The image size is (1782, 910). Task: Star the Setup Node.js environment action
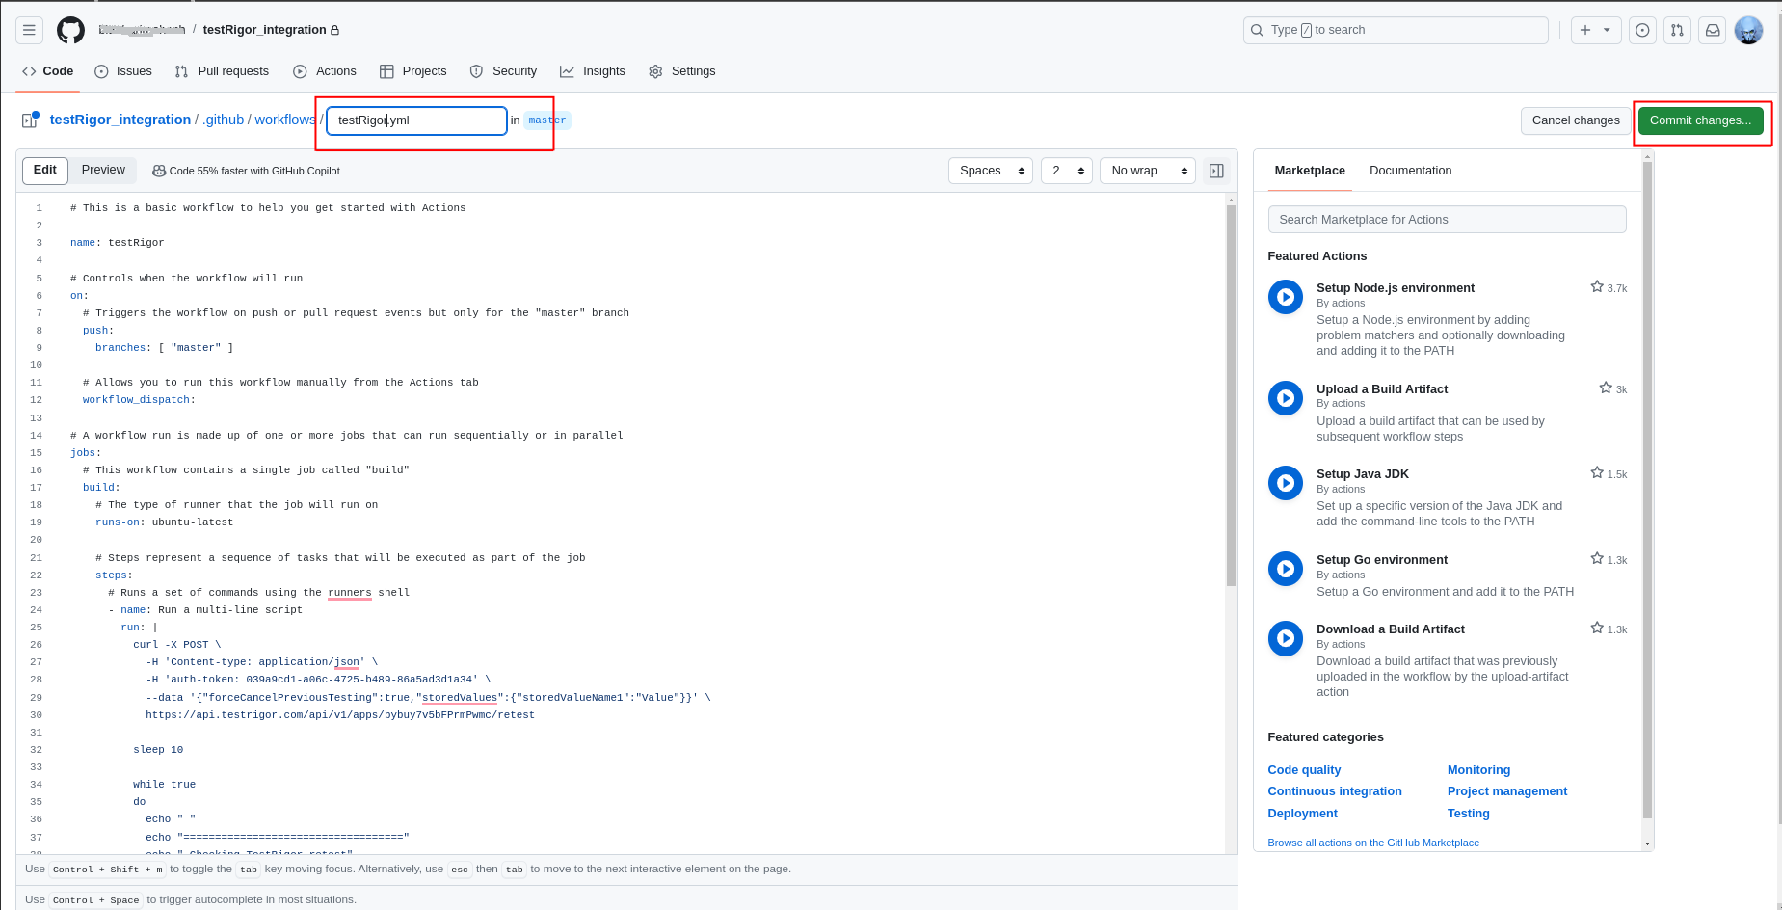[1597, 287]
